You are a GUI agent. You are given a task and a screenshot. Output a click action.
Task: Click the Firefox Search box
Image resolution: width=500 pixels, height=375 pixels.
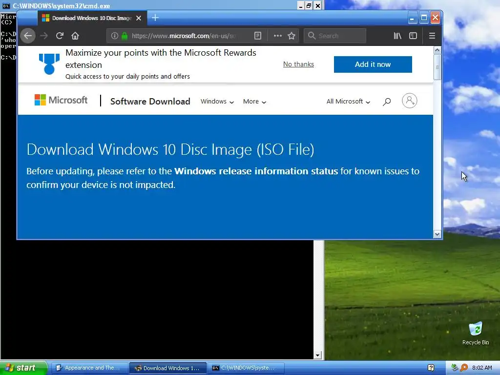pos(335,36)
